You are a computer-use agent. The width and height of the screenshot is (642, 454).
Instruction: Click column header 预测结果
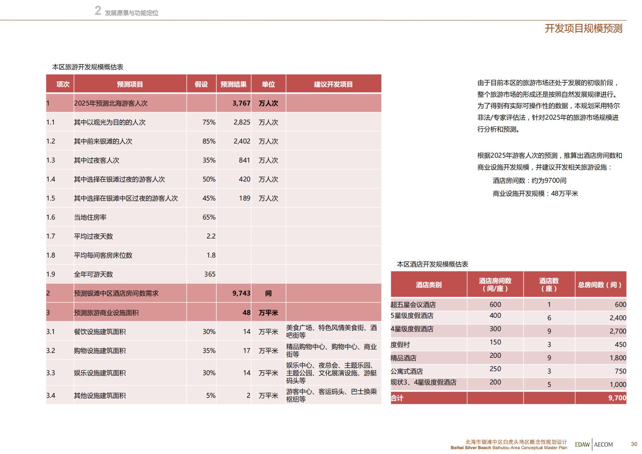tap(233, 84)
